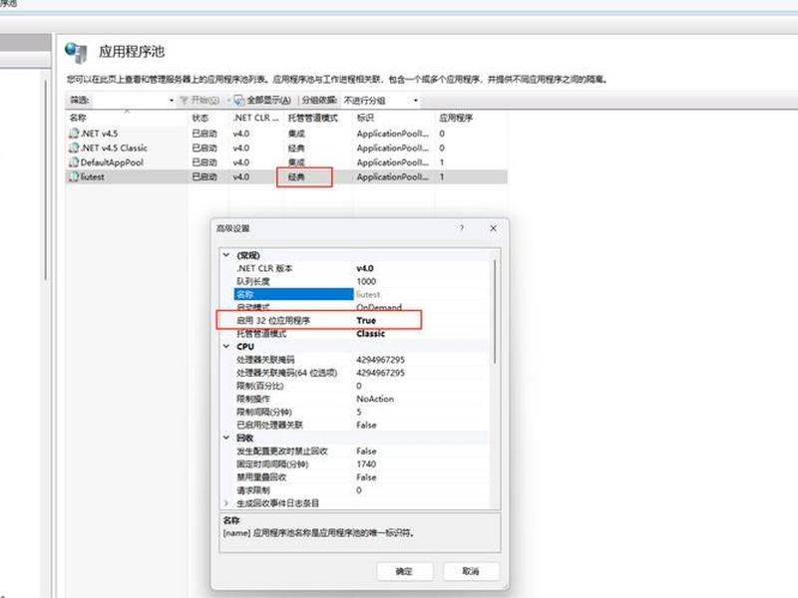798x598 pixels.
Task: Click the True value for 32-bit
Action: click(x=366, y=320)
